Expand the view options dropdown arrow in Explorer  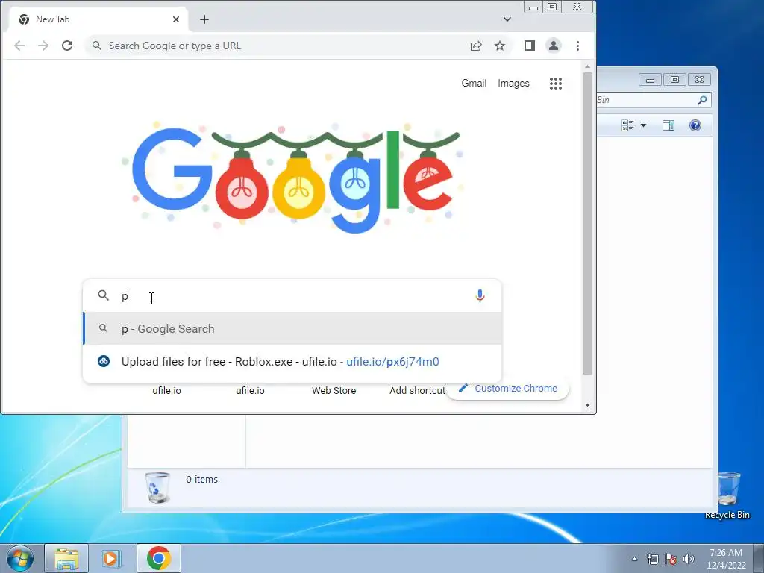(643, 125)
